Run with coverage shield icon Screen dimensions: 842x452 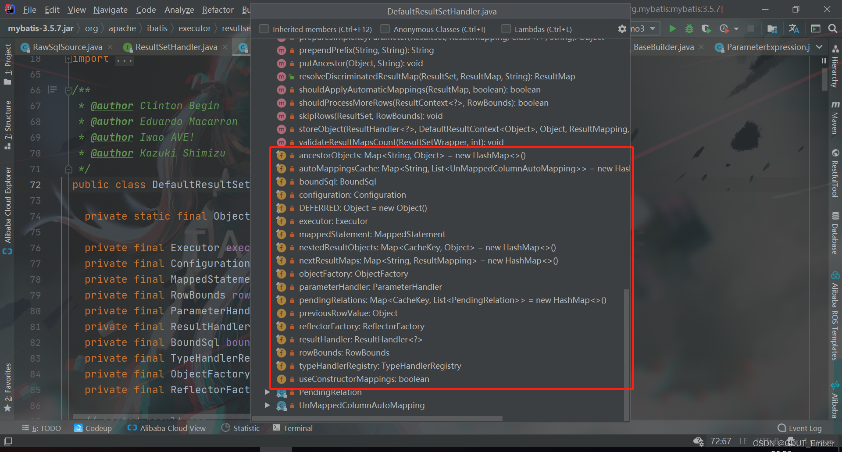(x=706, y=29)
